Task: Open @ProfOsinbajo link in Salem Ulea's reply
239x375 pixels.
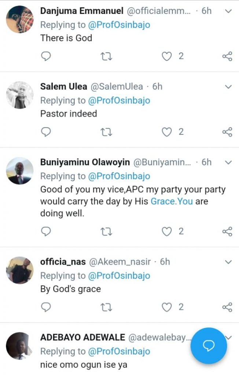Action: [119, 100]
